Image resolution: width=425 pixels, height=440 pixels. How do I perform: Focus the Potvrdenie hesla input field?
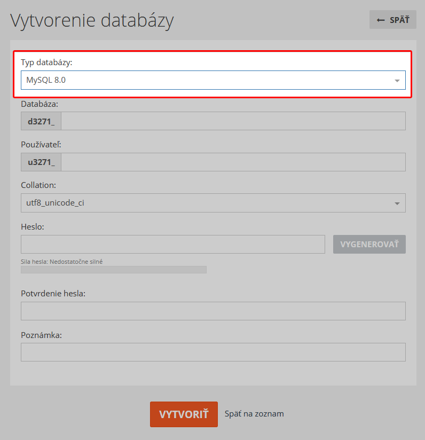pyautogui.click(x=213, y=311)
